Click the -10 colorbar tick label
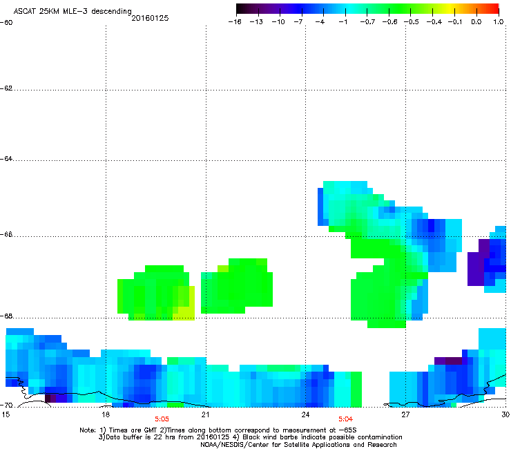The image size is (511, 449). (278, 22)
